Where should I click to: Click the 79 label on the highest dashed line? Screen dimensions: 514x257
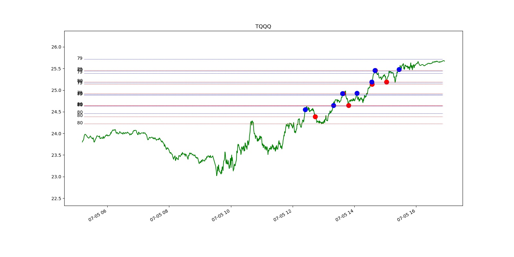point(80,58)
